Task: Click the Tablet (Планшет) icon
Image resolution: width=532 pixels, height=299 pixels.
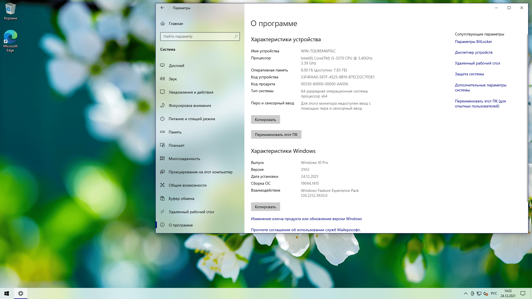Action: [162, 145]
